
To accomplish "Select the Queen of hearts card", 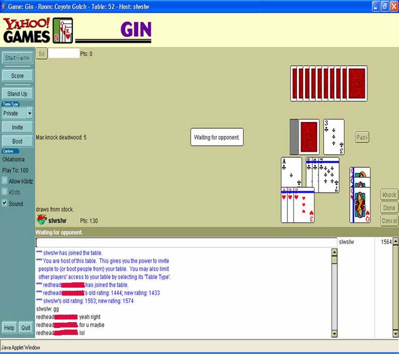I will (x=360, y=206).
